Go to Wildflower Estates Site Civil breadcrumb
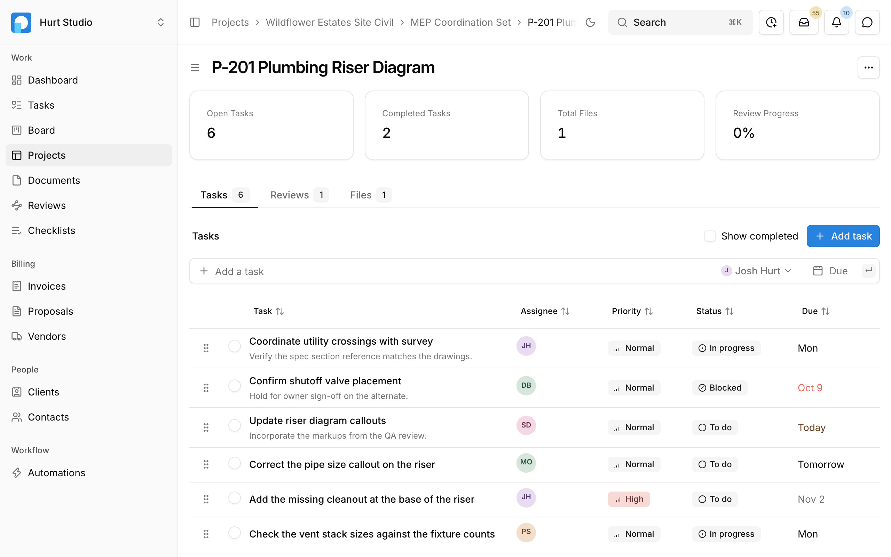This screenshot has height=557, width=891. tap(330, 22)
